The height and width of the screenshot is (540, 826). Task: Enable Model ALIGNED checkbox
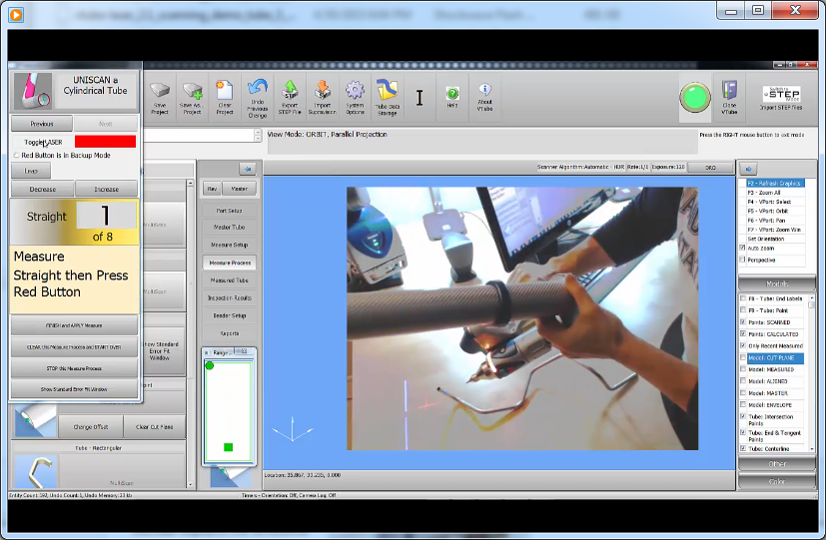(743, 381)
